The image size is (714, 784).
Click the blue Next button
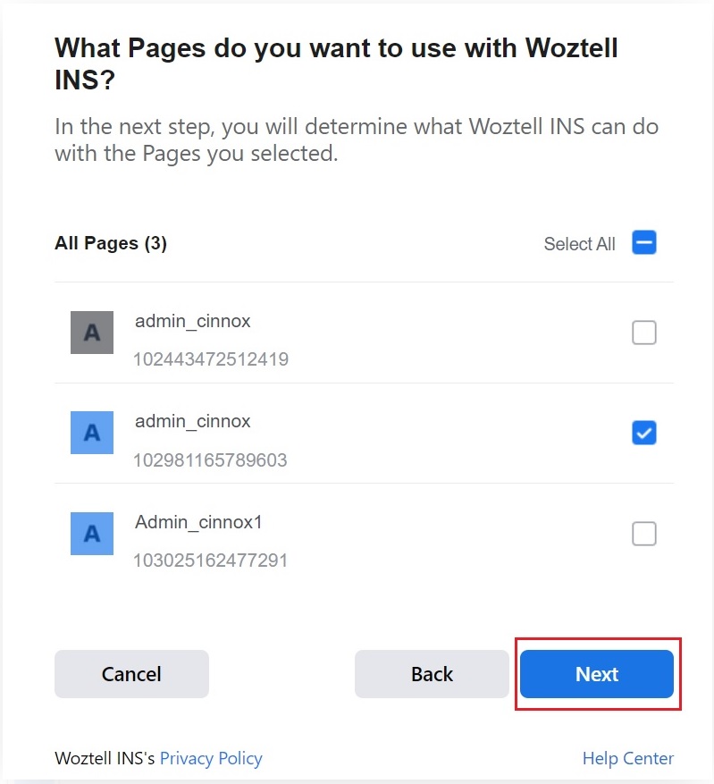coord(597,674)
